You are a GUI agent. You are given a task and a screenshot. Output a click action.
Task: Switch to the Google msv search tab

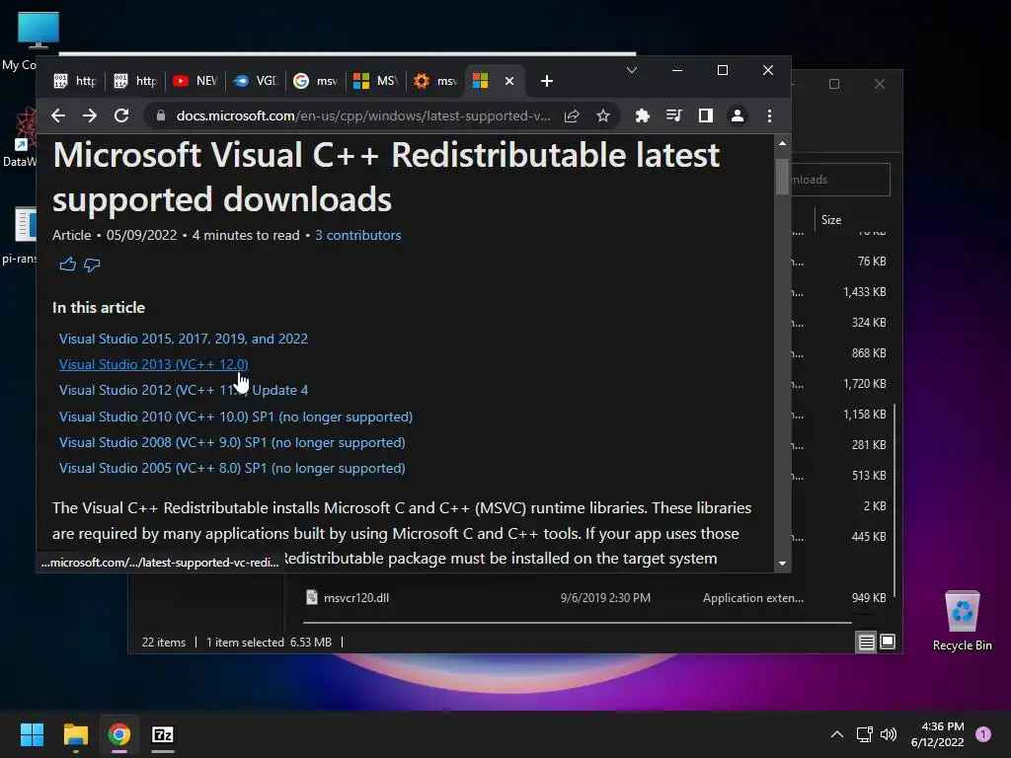[316, 81]
